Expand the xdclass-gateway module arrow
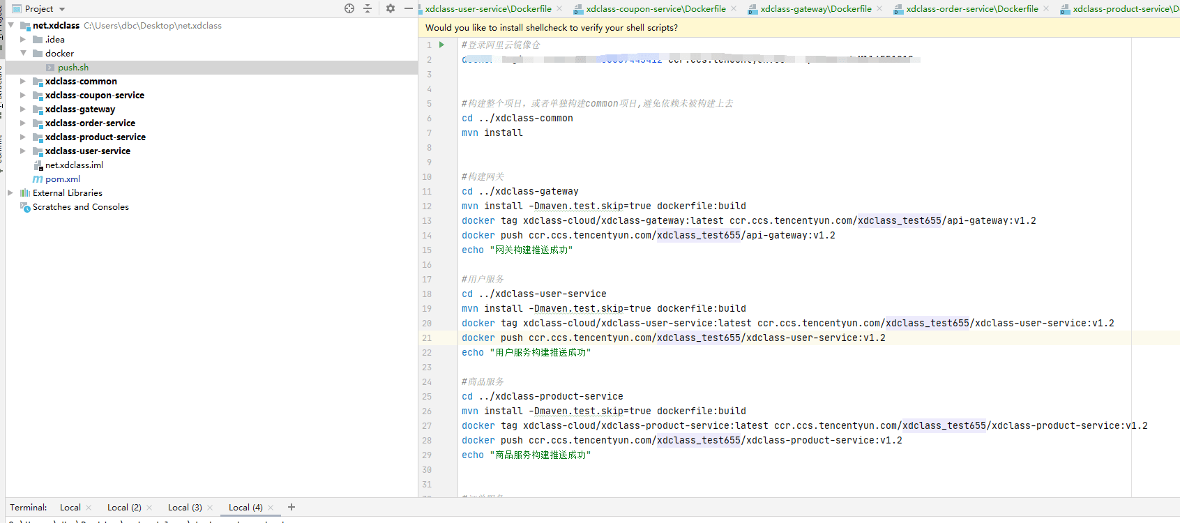The image size is (1180, 523). (x=23, y=109)
